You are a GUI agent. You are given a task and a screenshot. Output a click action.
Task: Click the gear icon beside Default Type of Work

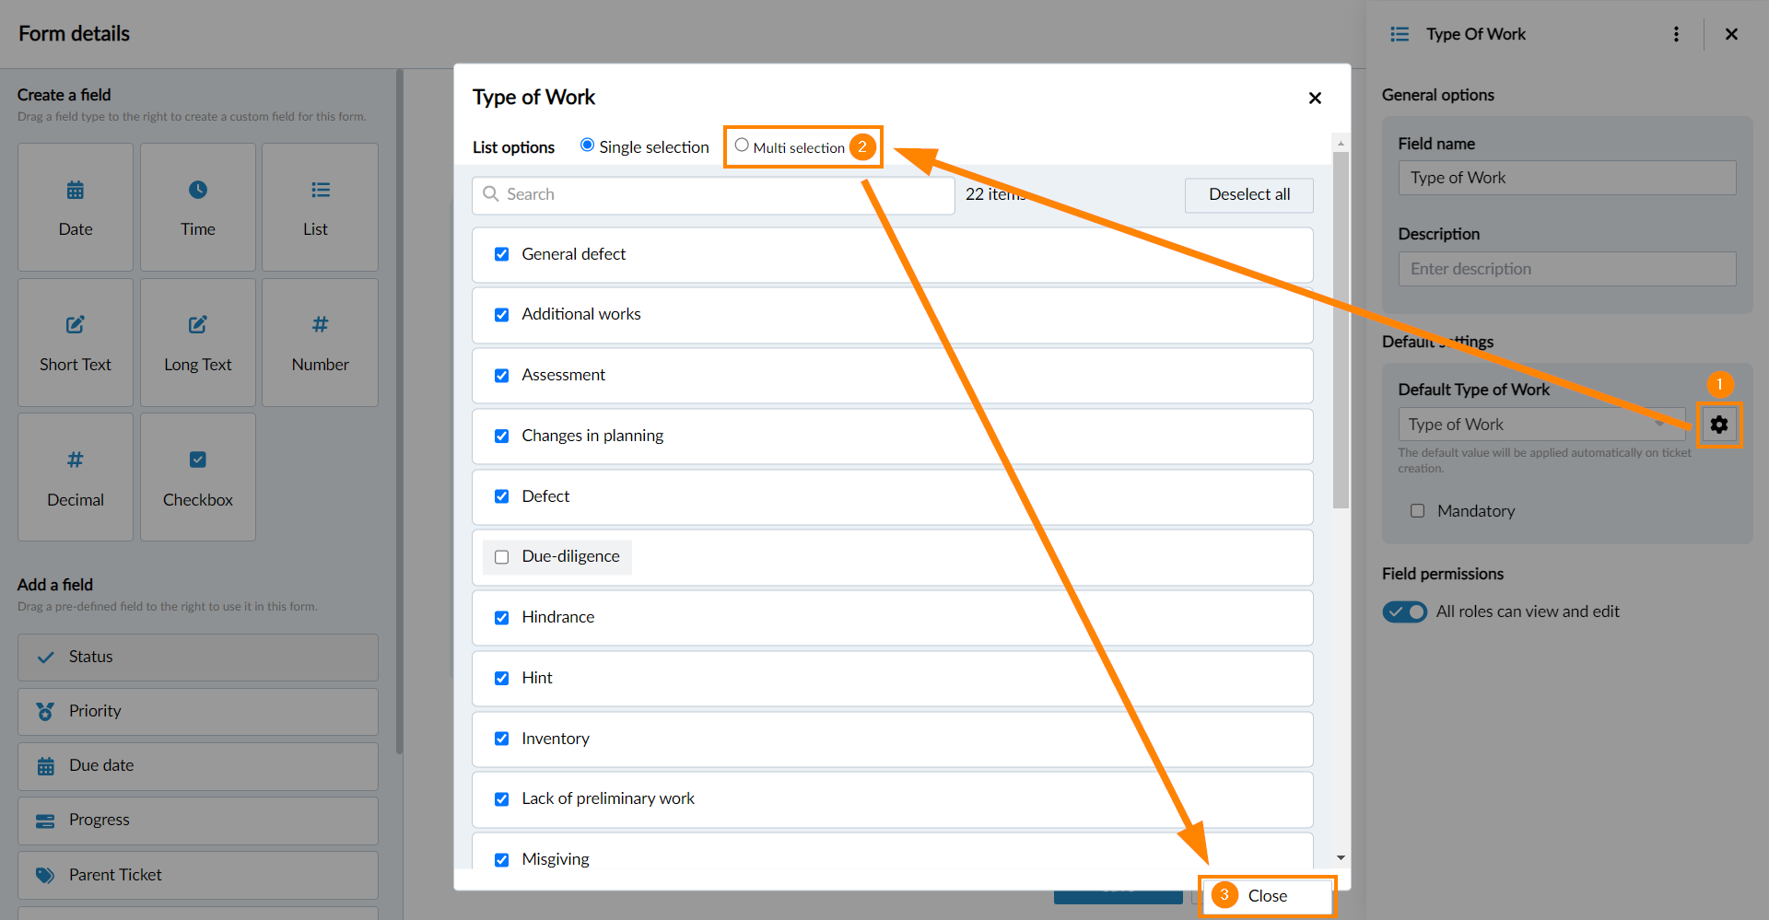click(1718, 425)
